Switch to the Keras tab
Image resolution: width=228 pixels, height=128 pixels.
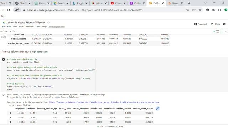point(42,3)
